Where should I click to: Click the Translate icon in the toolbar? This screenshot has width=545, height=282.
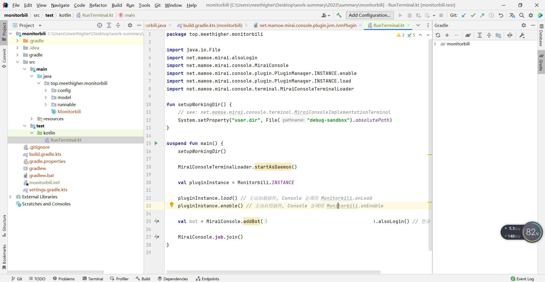pyautogui.click(x=512, y=15)
